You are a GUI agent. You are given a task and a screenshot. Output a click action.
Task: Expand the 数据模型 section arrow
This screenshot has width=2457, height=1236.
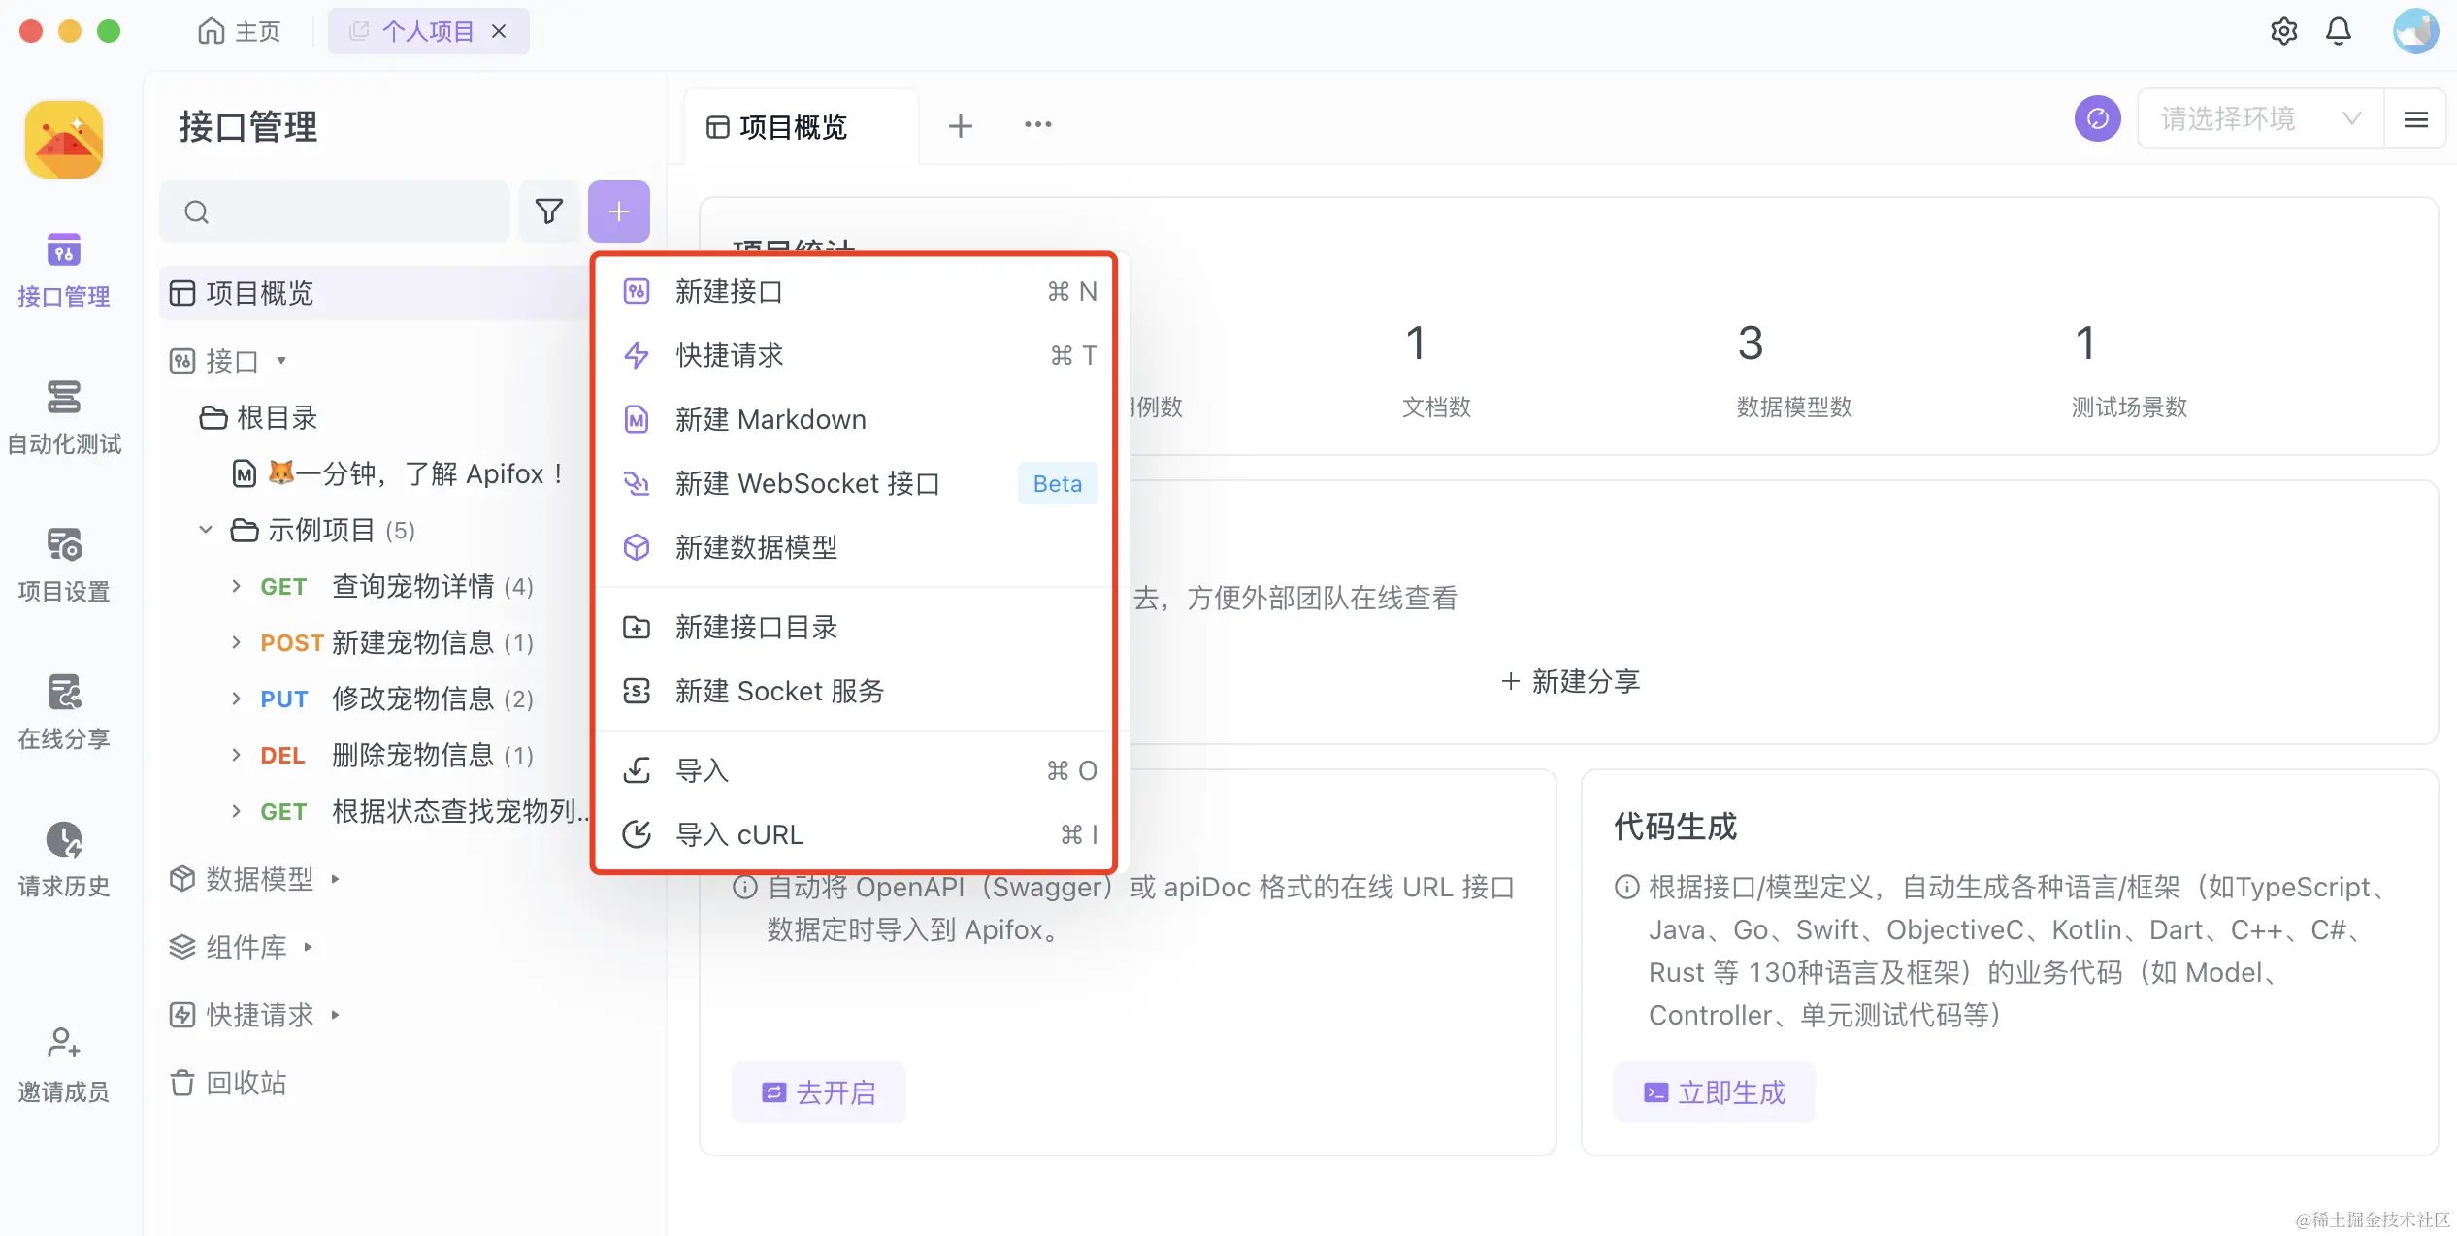[336, 879]
